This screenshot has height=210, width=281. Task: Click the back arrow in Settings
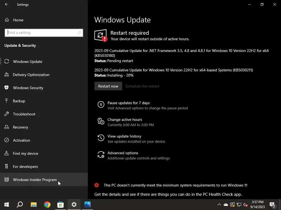point(7,4)
